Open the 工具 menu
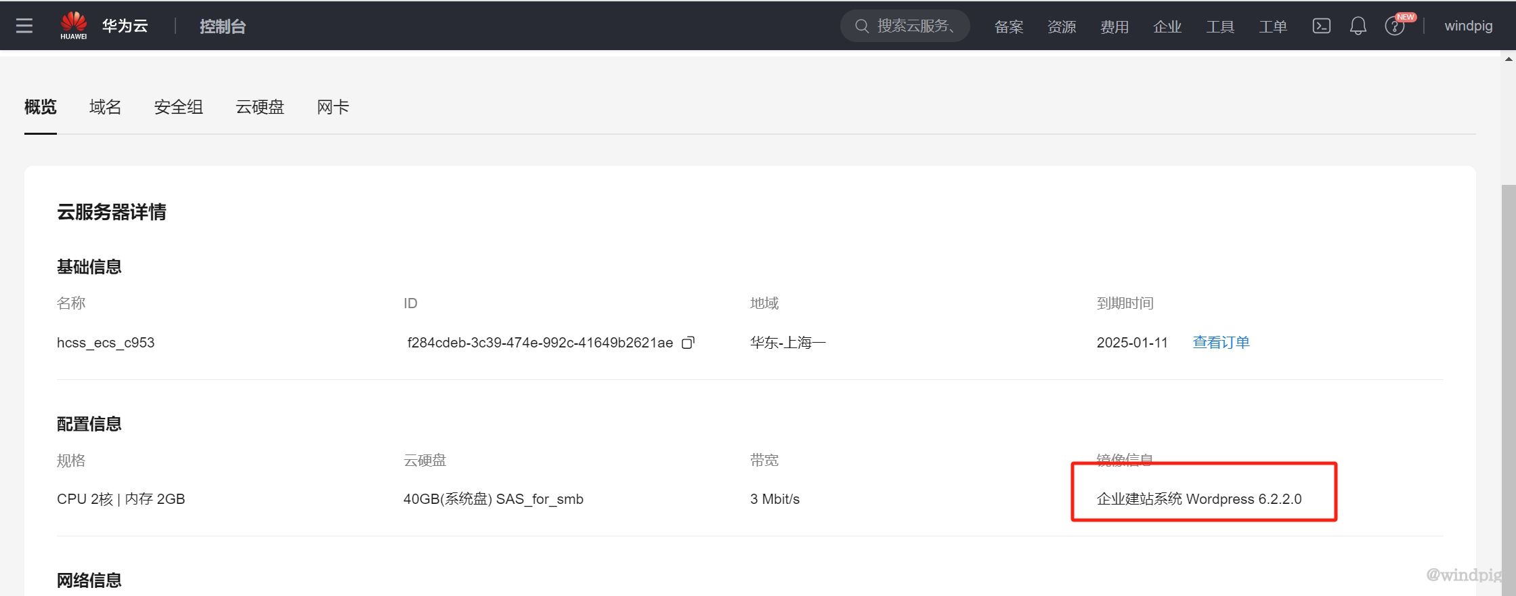Viewport: 1516px width, 596px height. pos(1220,26)
